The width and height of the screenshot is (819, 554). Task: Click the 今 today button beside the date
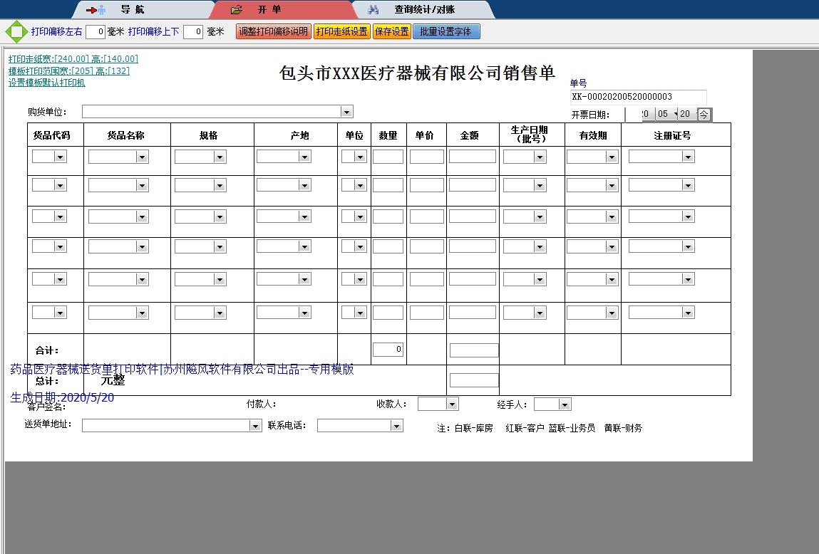[704, 114]
